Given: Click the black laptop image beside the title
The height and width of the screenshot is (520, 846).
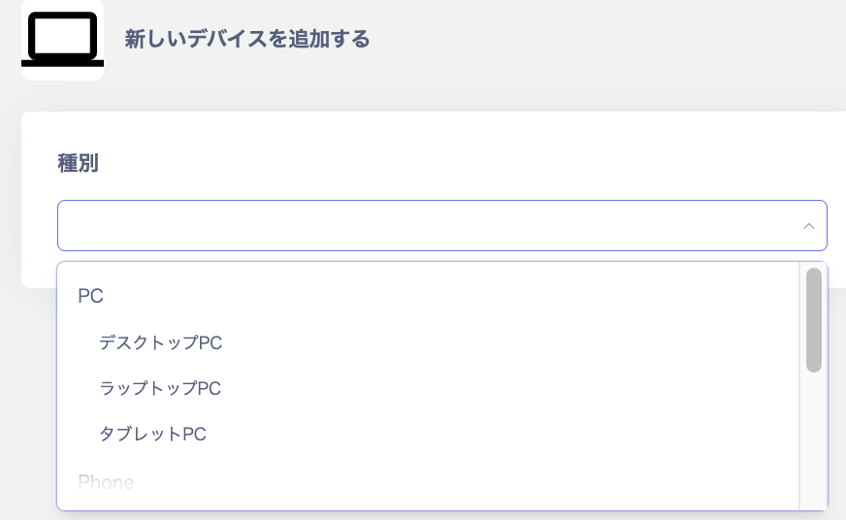Looking at the screenshot, I should 62,40.
